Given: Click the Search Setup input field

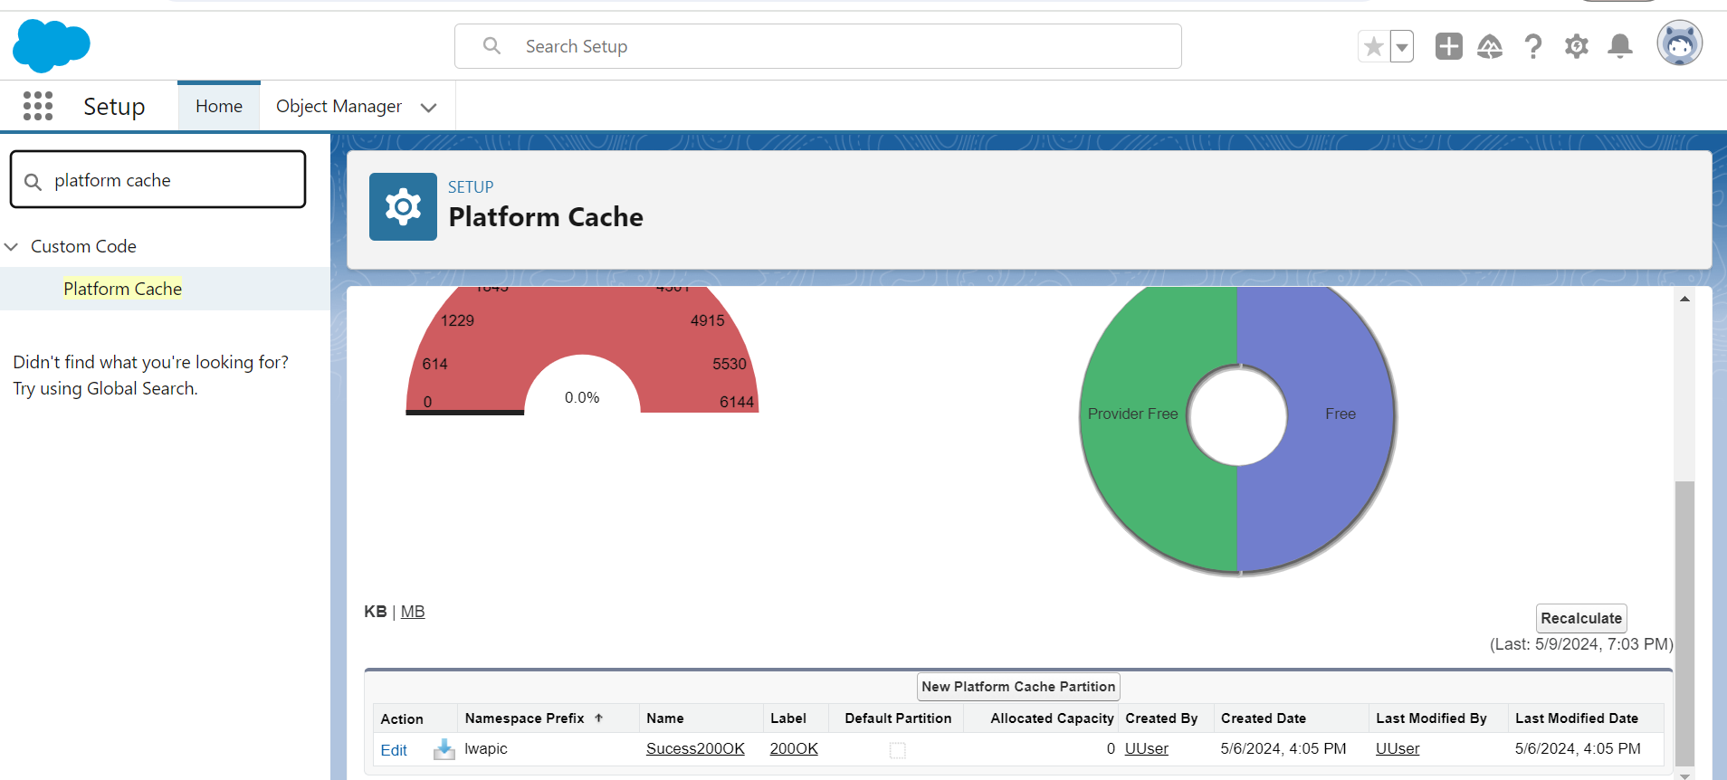Looking at the screenshot, I should click(x=817, y=46).
